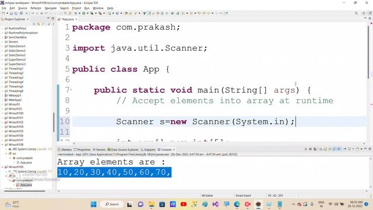Viewport: 373px width, 210px height.
Task: Switch to the Servers tab
Action: click(x=98, y=149)
